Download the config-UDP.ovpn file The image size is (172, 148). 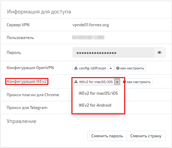[90, 68]
